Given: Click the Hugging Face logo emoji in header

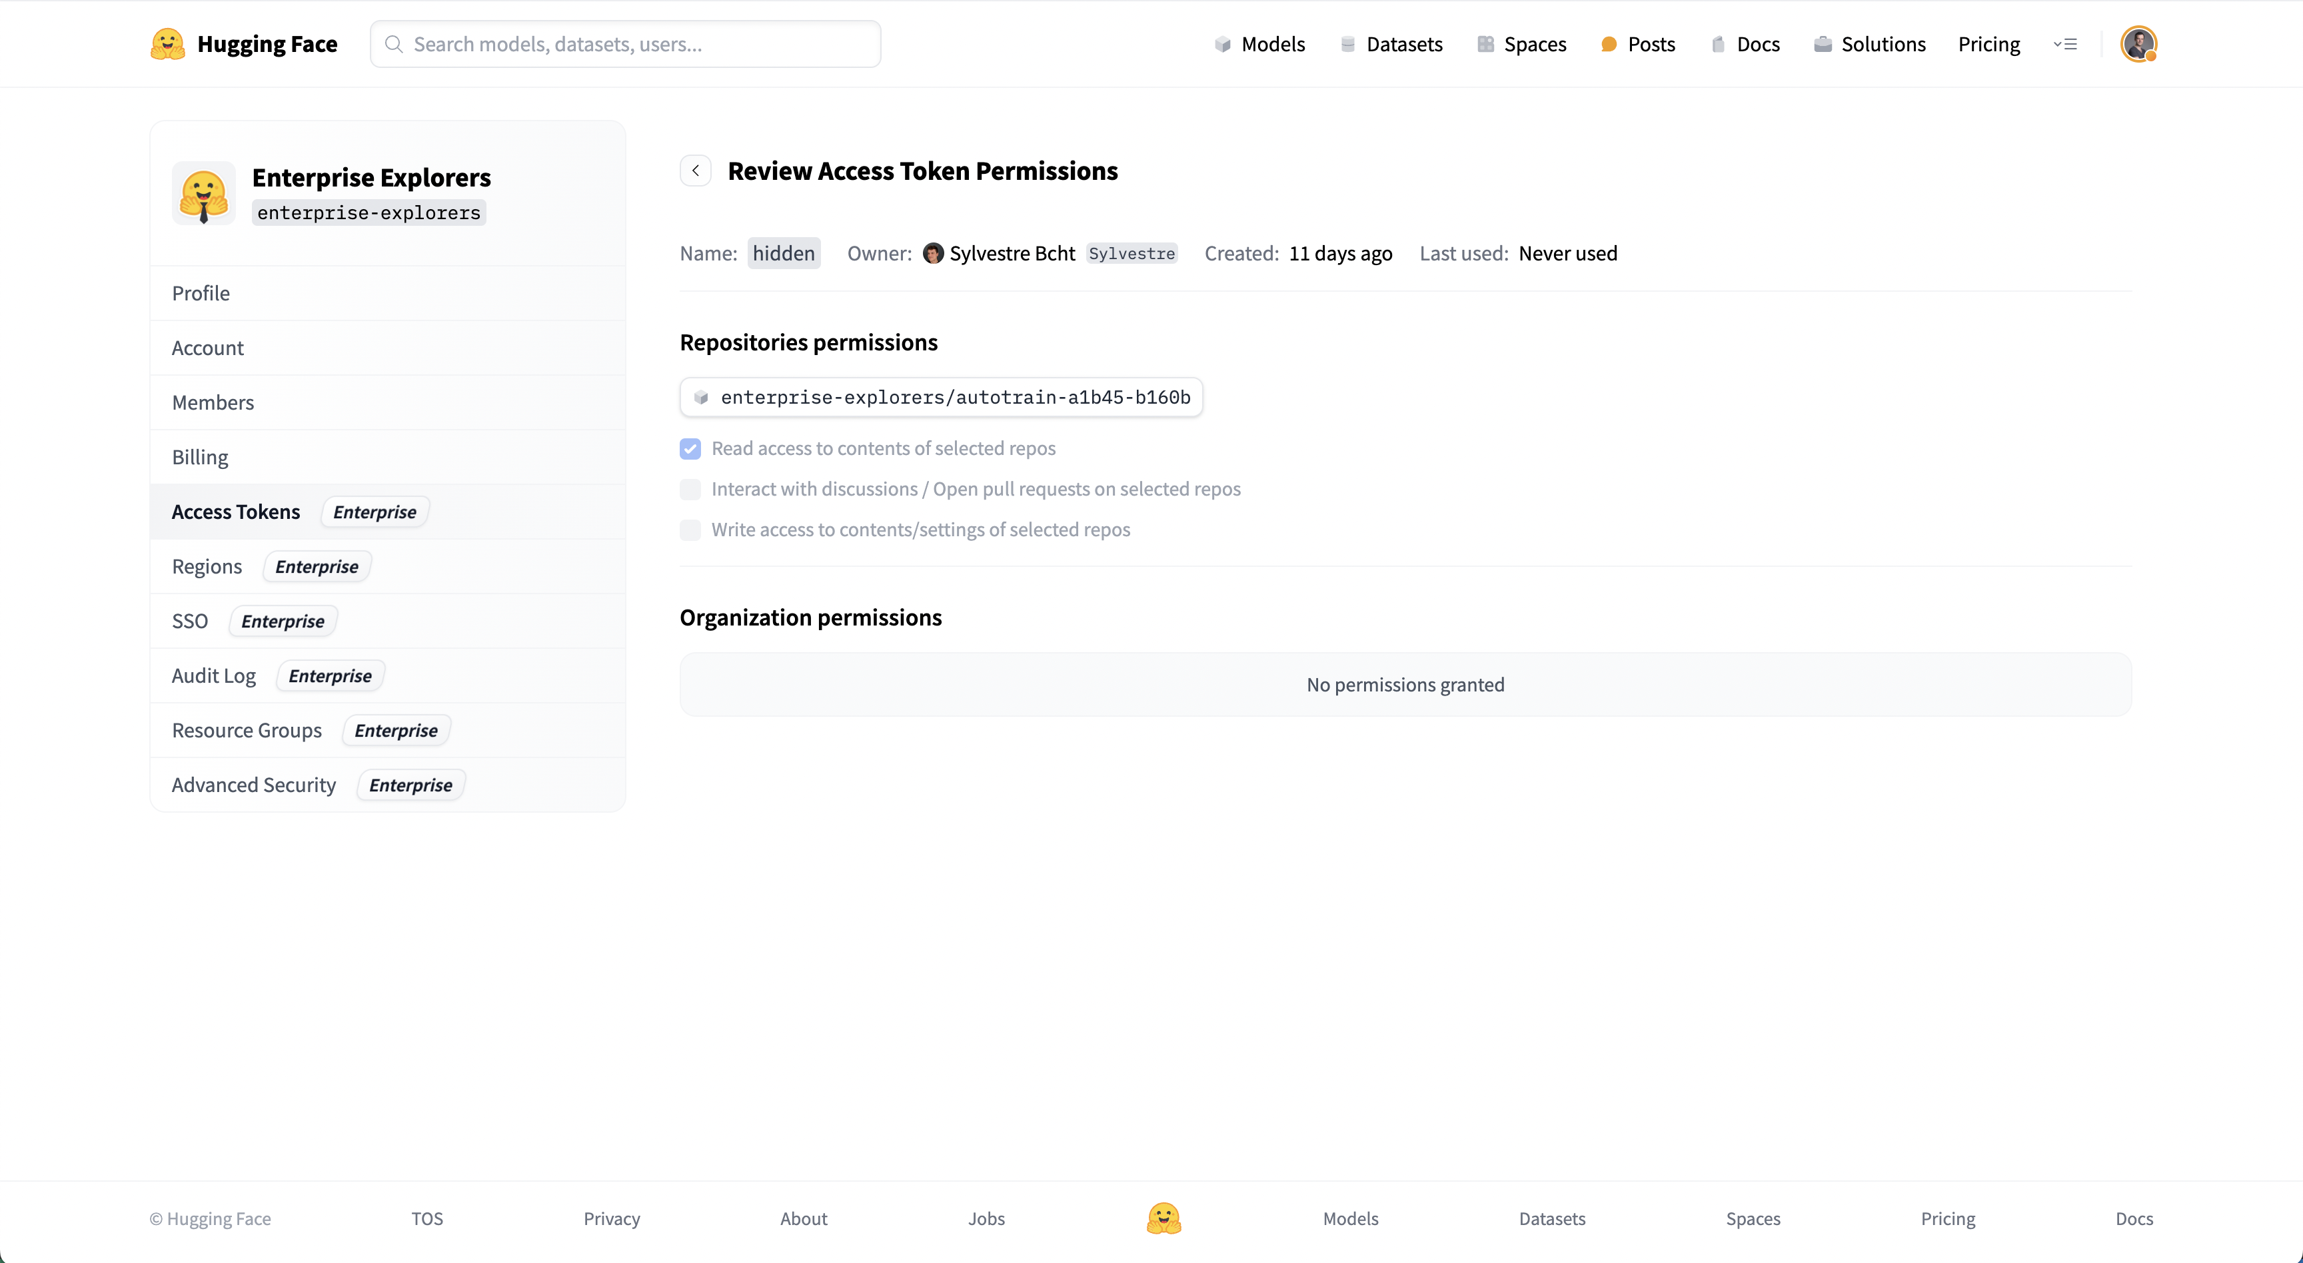Looking at the screenshot, I should (x=167, y=44).
